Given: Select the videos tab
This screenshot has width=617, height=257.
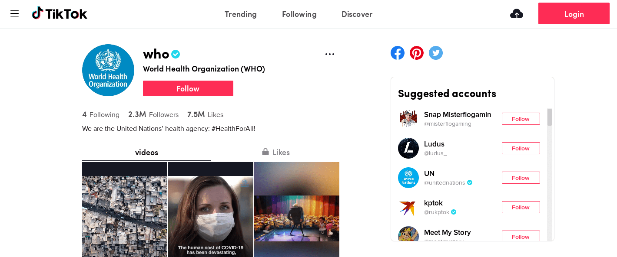Looking at the screenshot, I should (x=146, y=152).
